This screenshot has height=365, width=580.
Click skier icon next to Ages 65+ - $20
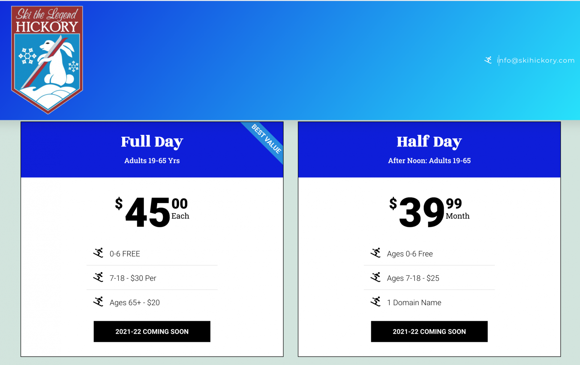tap(98, 302)
